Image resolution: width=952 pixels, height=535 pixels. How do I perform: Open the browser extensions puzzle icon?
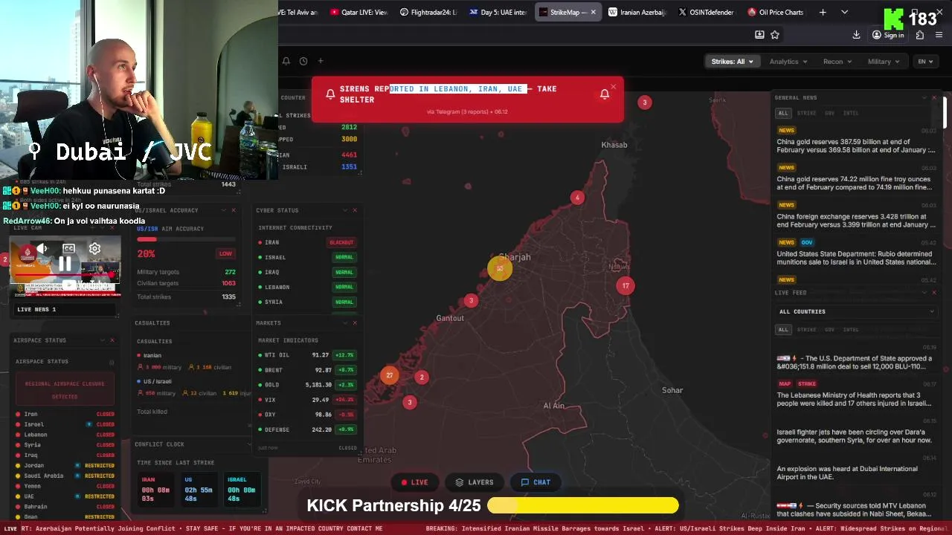click(920, 35)
